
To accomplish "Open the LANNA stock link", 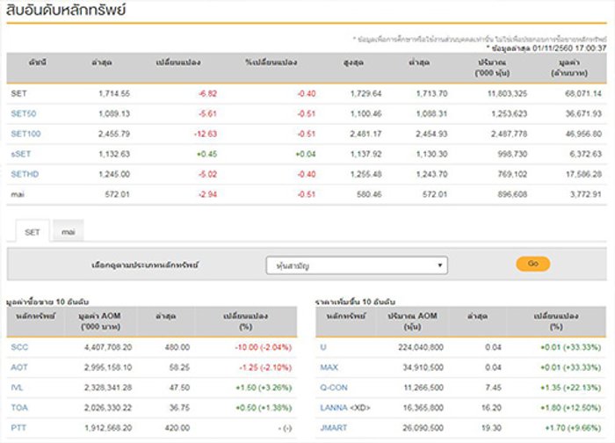I will (x=334, y=408).
